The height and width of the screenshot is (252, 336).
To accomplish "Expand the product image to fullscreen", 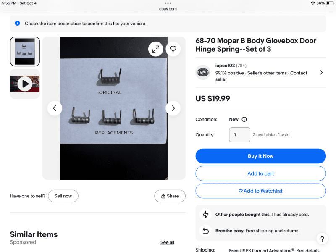I will (x=155, y=49).
